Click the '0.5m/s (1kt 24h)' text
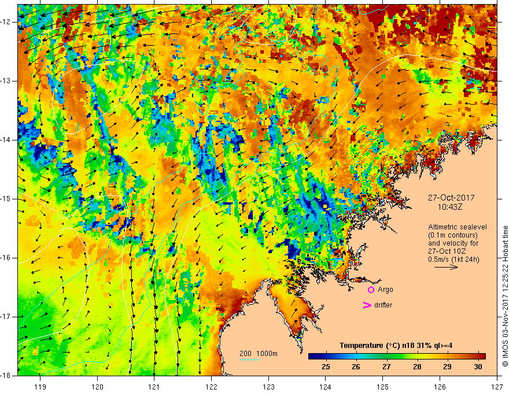 [453, 259]
